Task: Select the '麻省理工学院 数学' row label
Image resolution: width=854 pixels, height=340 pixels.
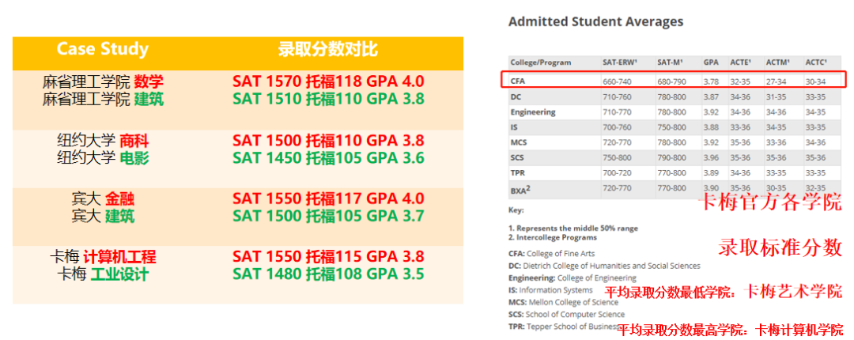Action: (x=103, y=82)
